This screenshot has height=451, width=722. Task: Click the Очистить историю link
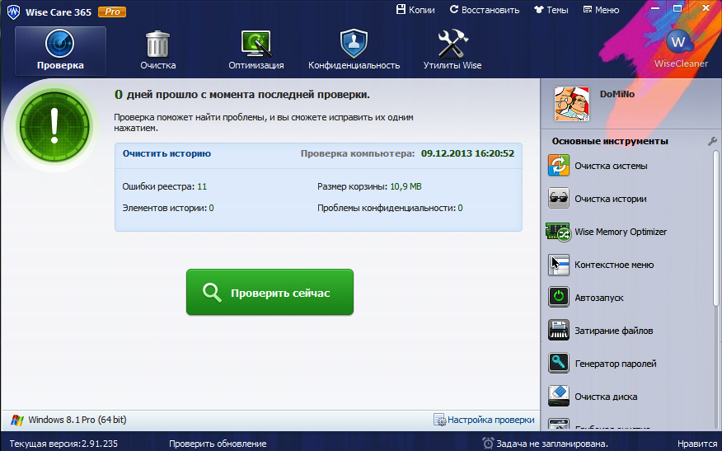click(x=166, y=153)
